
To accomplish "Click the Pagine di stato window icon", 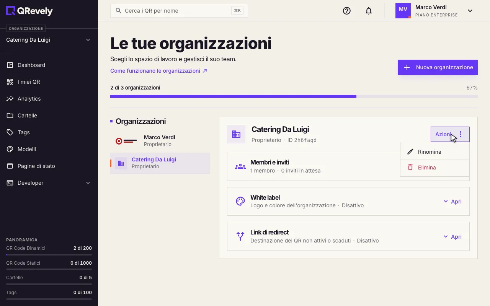I will (10, 166).
